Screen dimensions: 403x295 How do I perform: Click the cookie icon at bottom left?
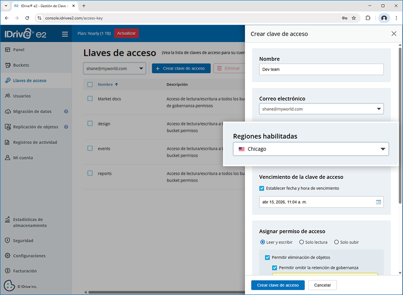coord(9,285)
